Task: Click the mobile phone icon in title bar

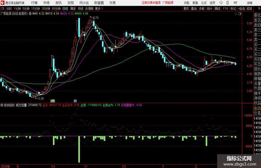Action: [228, 3]
